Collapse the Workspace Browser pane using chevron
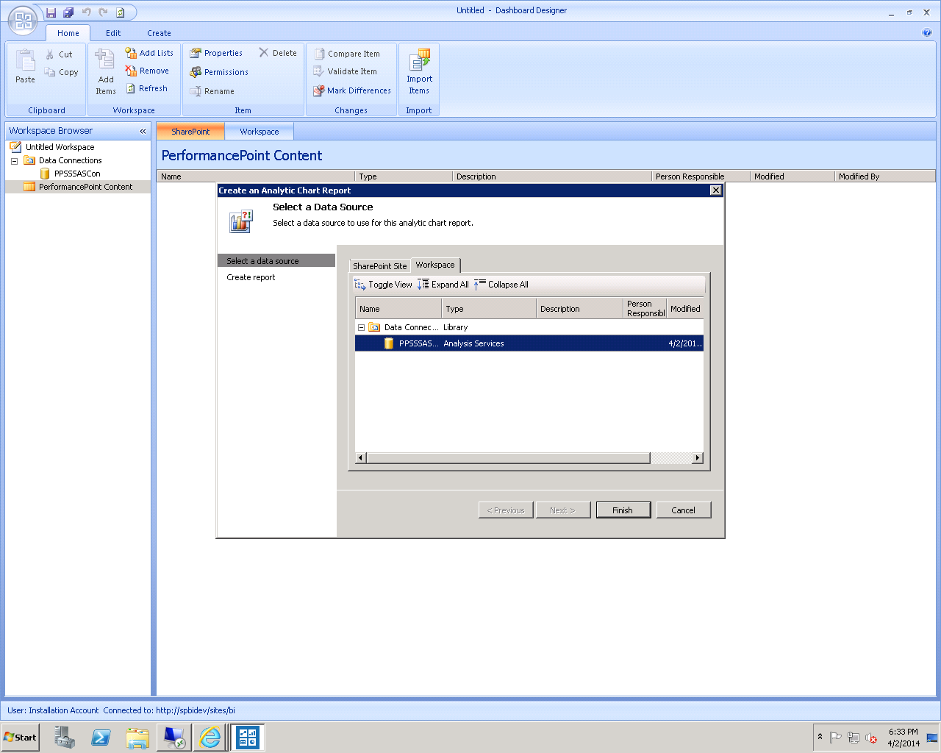 pyautogui.click(x=143, y=131)
